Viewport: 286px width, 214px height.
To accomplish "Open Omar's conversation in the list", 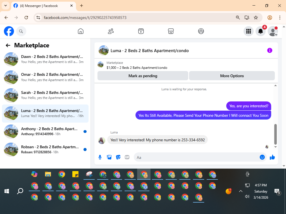I will click(x=45, y=77).
